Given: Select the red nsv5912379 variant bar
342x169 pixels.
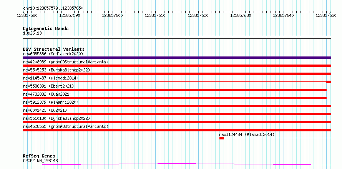Looking at the screenshot, I should [x=177, y=106].
